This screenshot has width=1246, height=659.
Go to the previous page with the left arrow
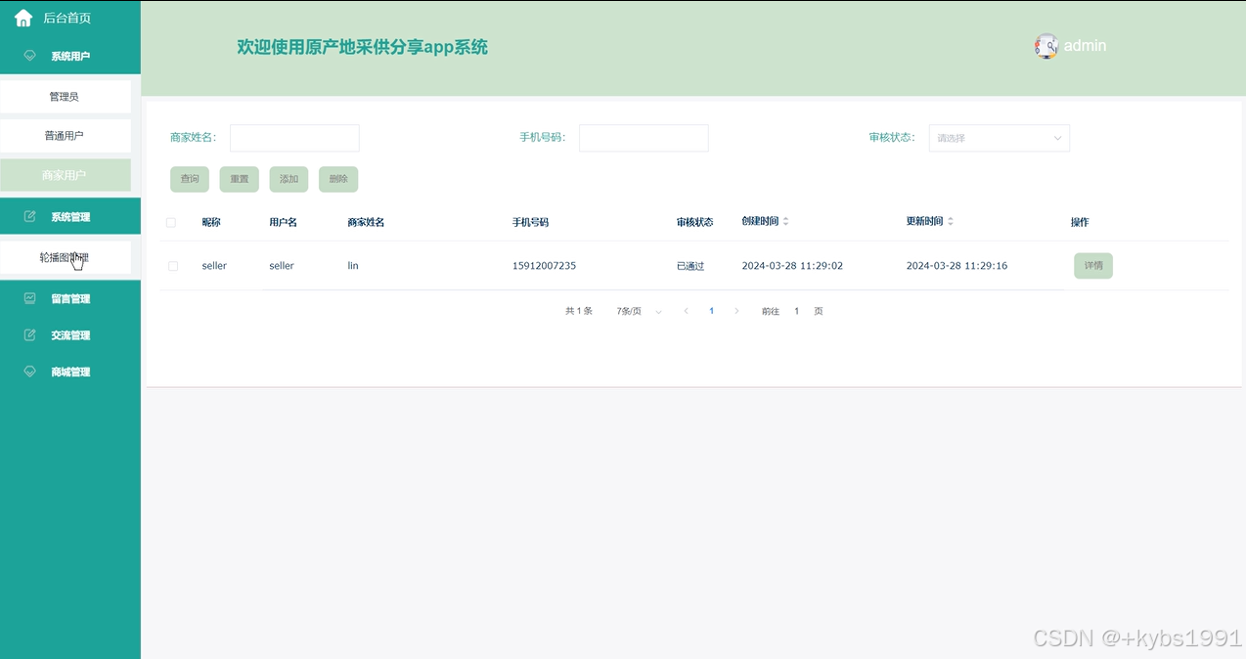pos(686,311)
